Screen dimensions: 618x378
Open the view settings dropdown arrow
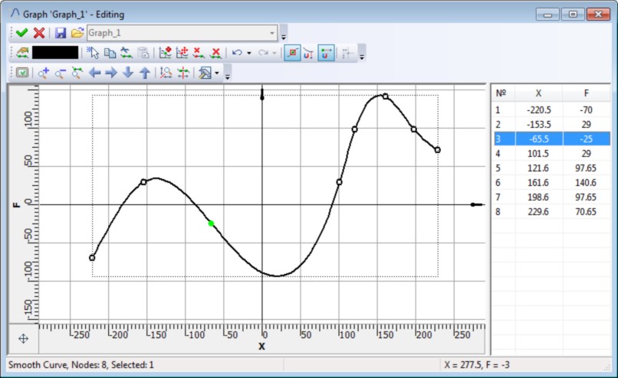(x=217, y=73)
